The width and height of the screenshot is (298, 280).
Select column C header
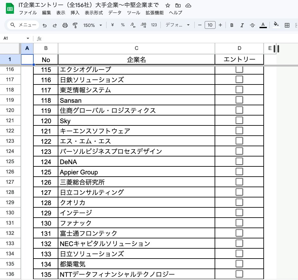pyautogui.click(x=136, y=48)
